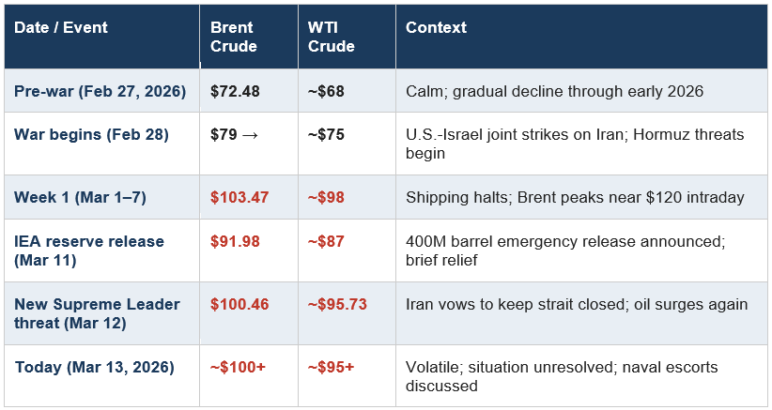This screenshot has width=772, height=410.
Task: Select the "Brent Crude" header cell
Action: click(233, 37)
